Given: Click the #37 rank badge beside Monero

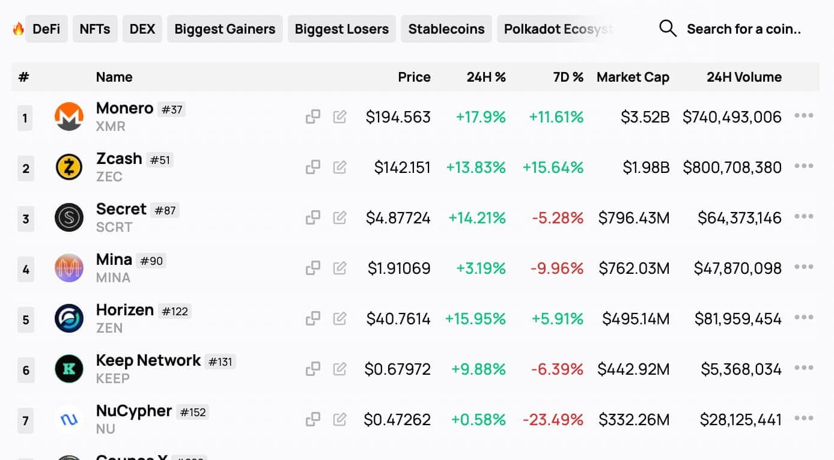Looking at the screenshot, I should [172, 110].
